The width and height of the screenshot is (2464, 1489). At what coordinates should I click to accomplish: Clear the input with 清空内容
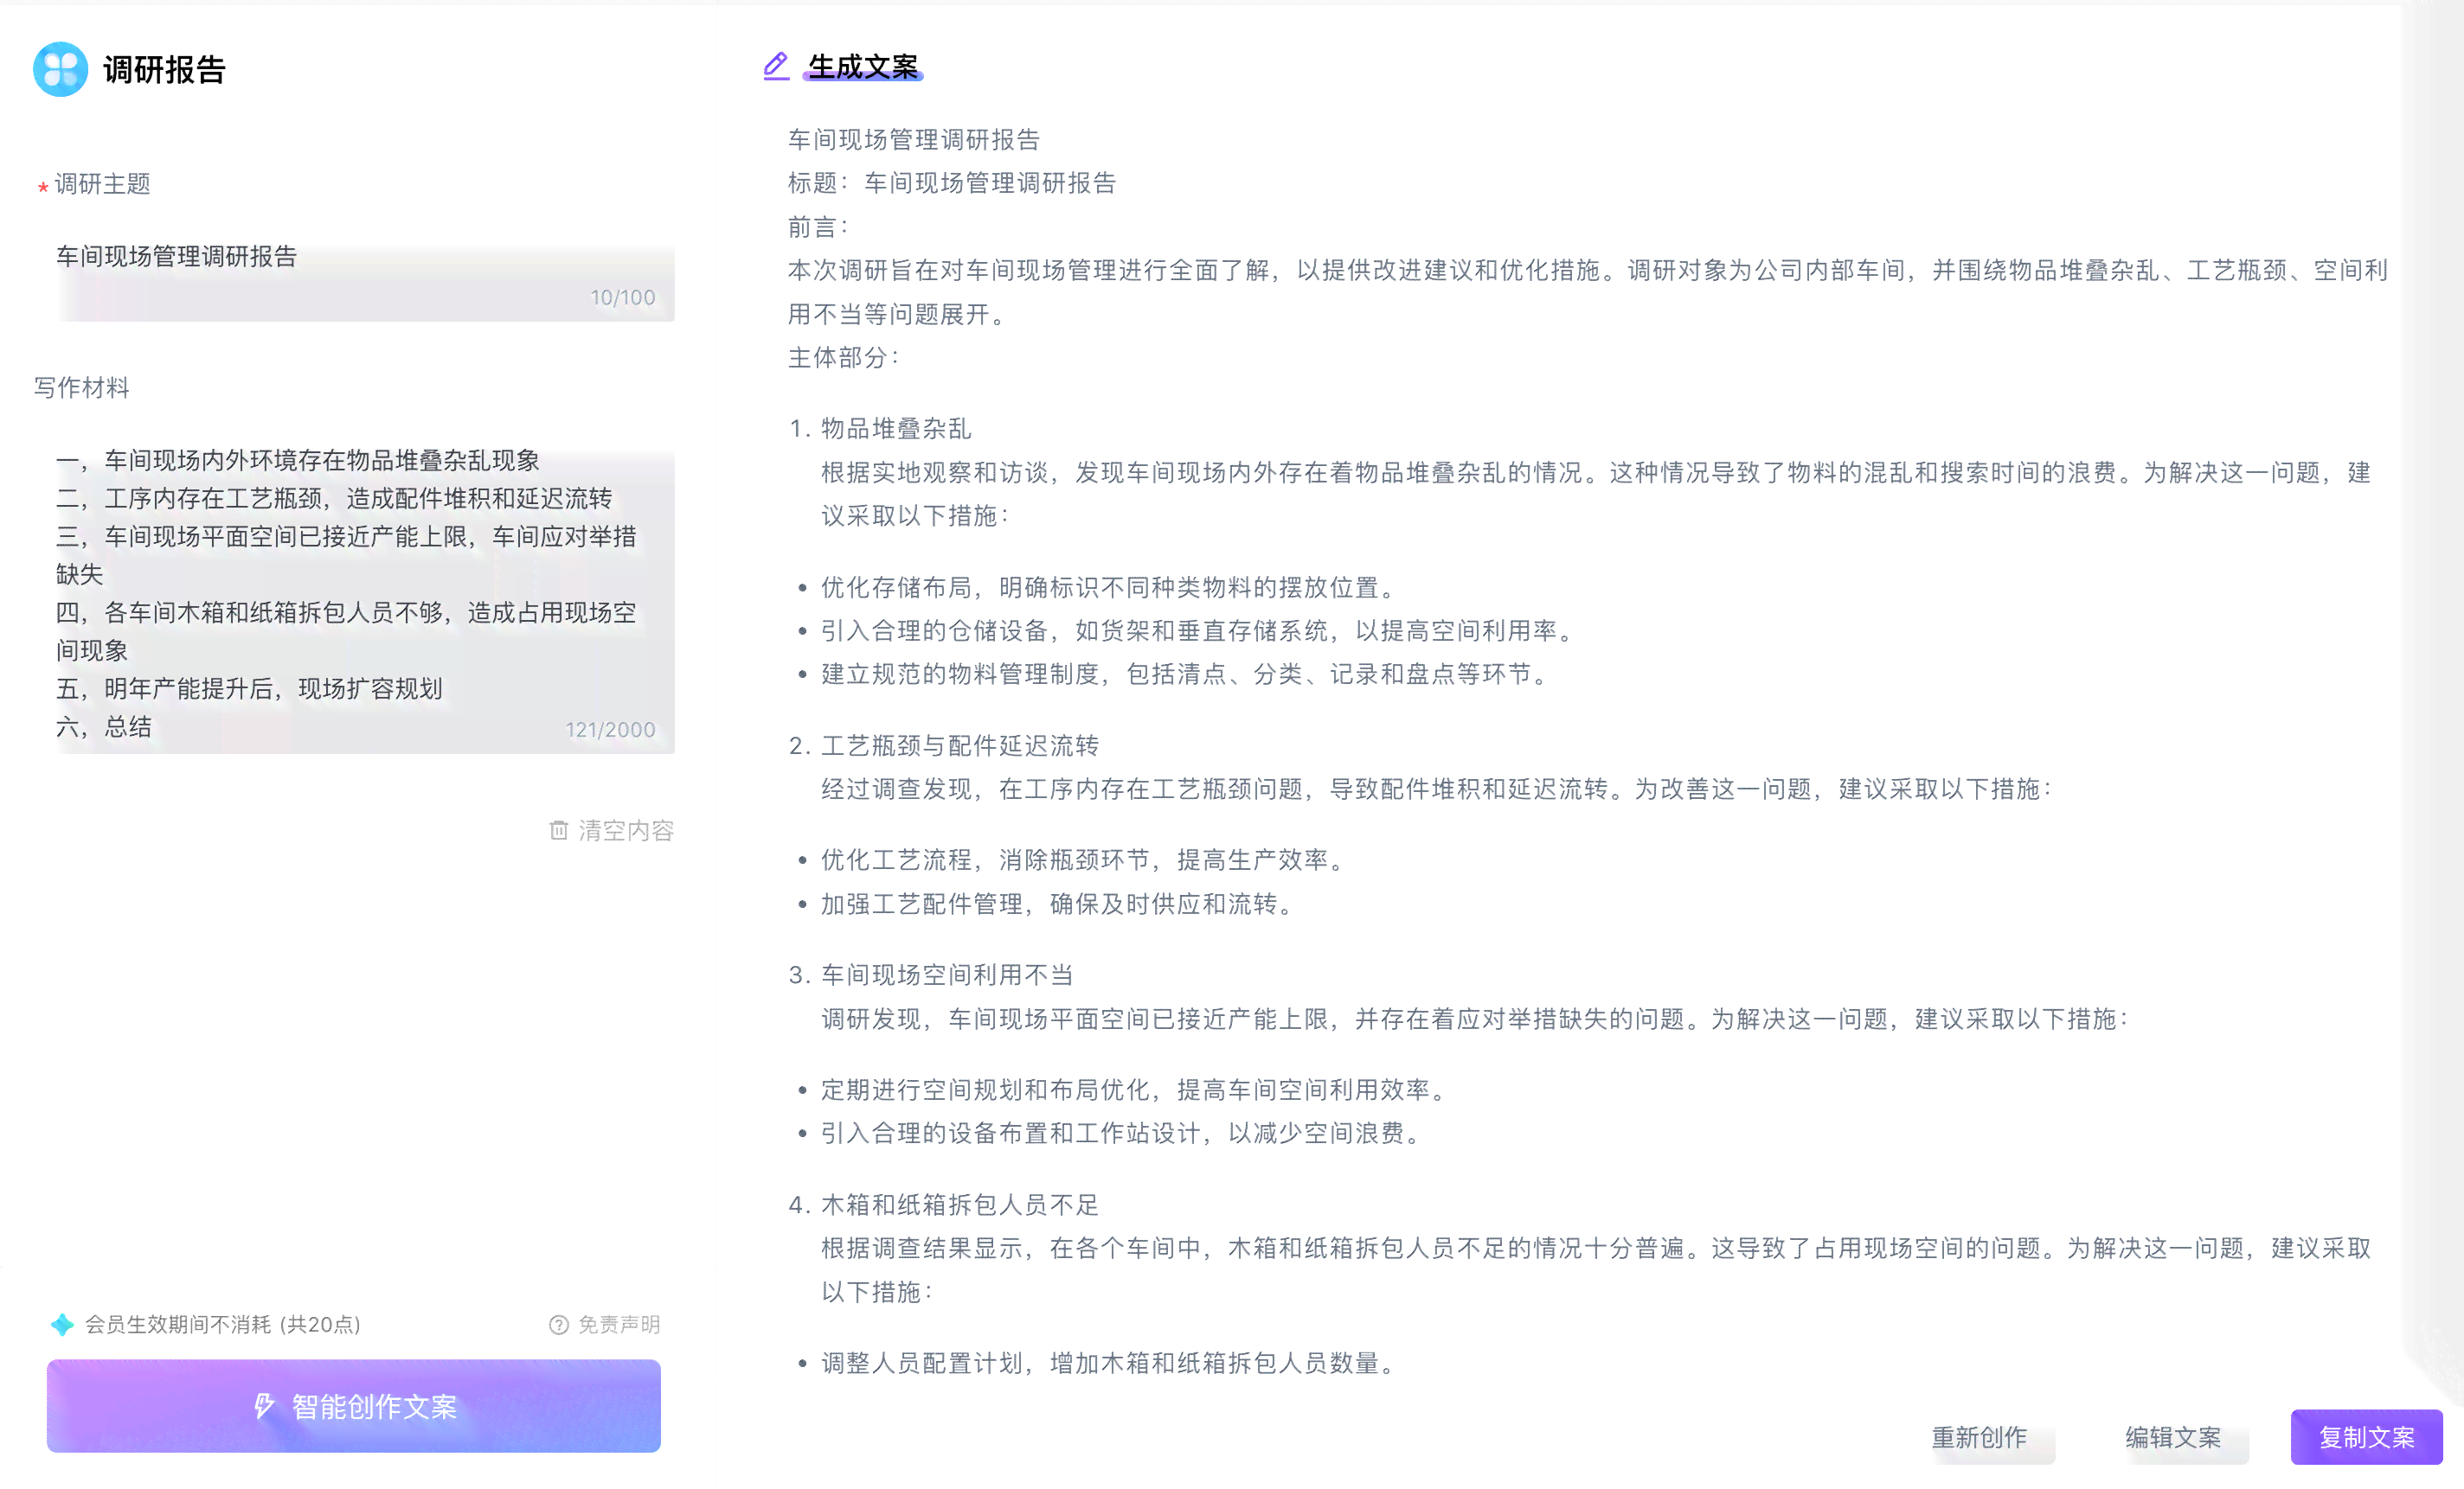(x=612, y=829)
